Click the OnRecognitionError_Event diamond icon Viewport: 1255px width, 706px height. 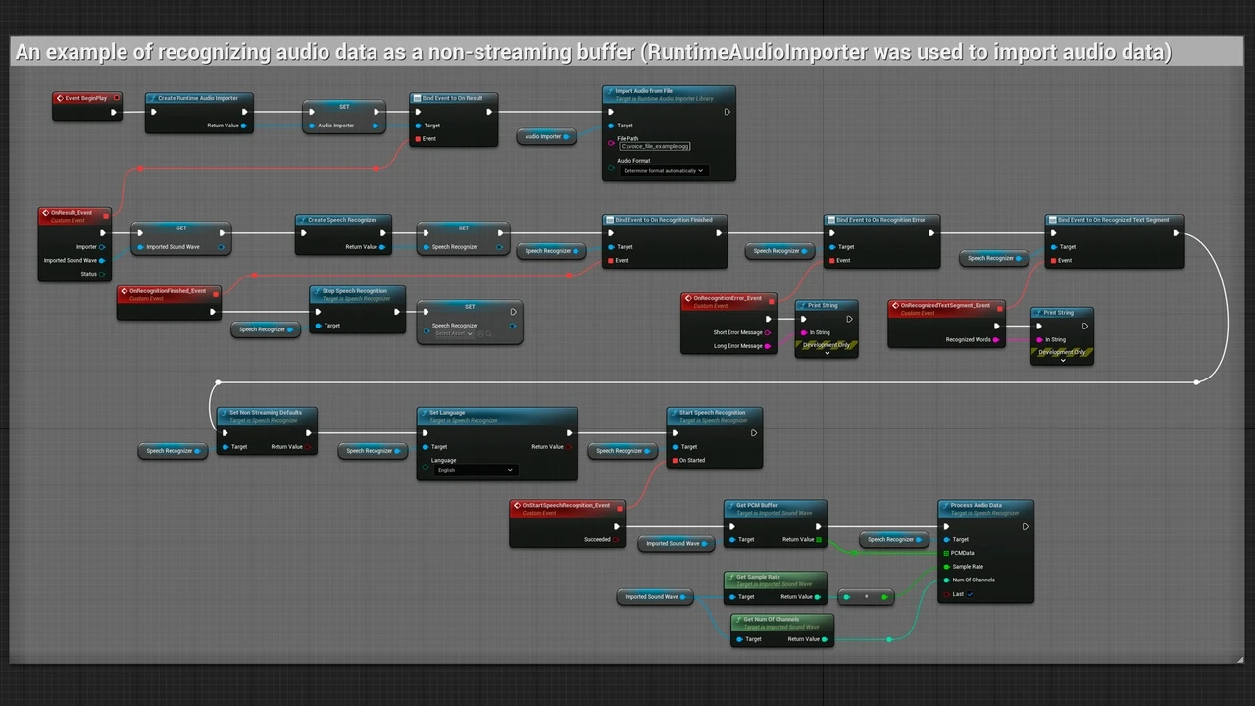pyautogui.click(x=688, y=298)
